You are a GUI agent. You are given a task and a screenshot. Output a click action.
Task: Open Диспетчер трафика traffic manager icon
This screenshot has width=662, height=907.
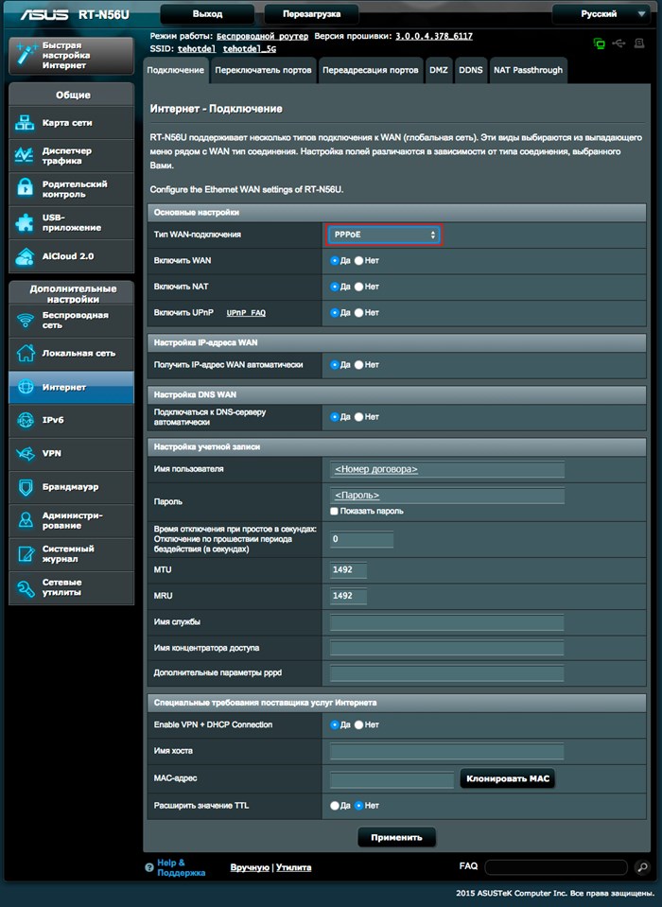pyautogui.click(x=25, y=156)
